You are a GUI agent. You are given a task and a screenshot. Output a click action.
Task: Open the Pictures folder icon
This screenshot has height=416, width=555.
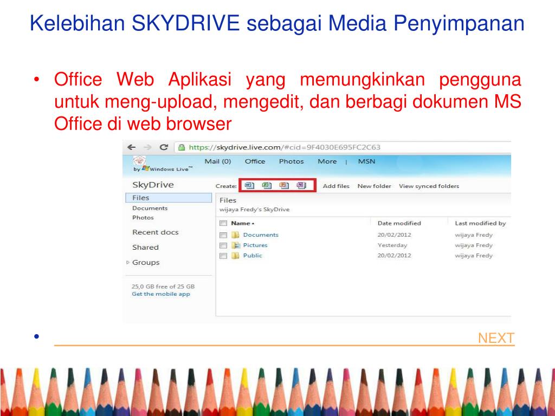(236, 245)
